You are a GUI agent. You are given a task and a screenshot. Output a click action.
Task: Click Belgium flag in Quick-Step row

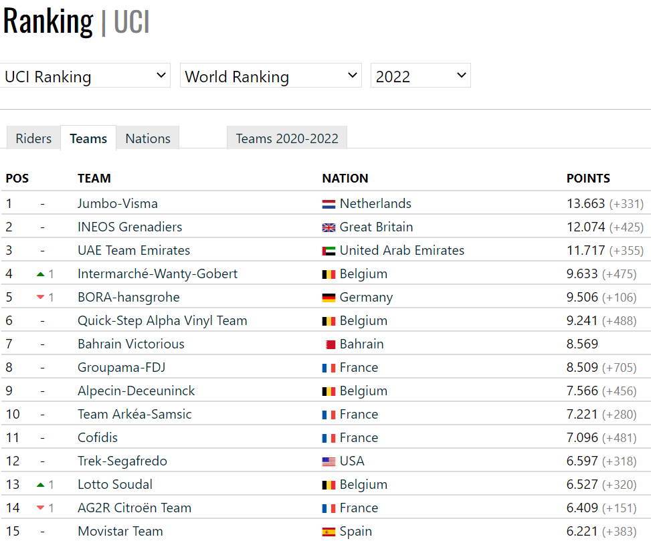[x=329, y=322]
